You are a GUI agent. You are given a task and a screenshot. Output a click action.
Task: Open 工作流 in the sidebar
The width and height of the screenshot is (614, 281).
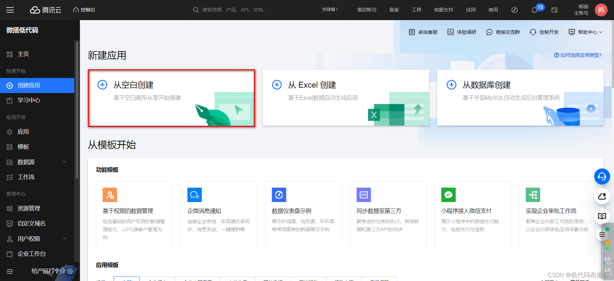point(37,177)
